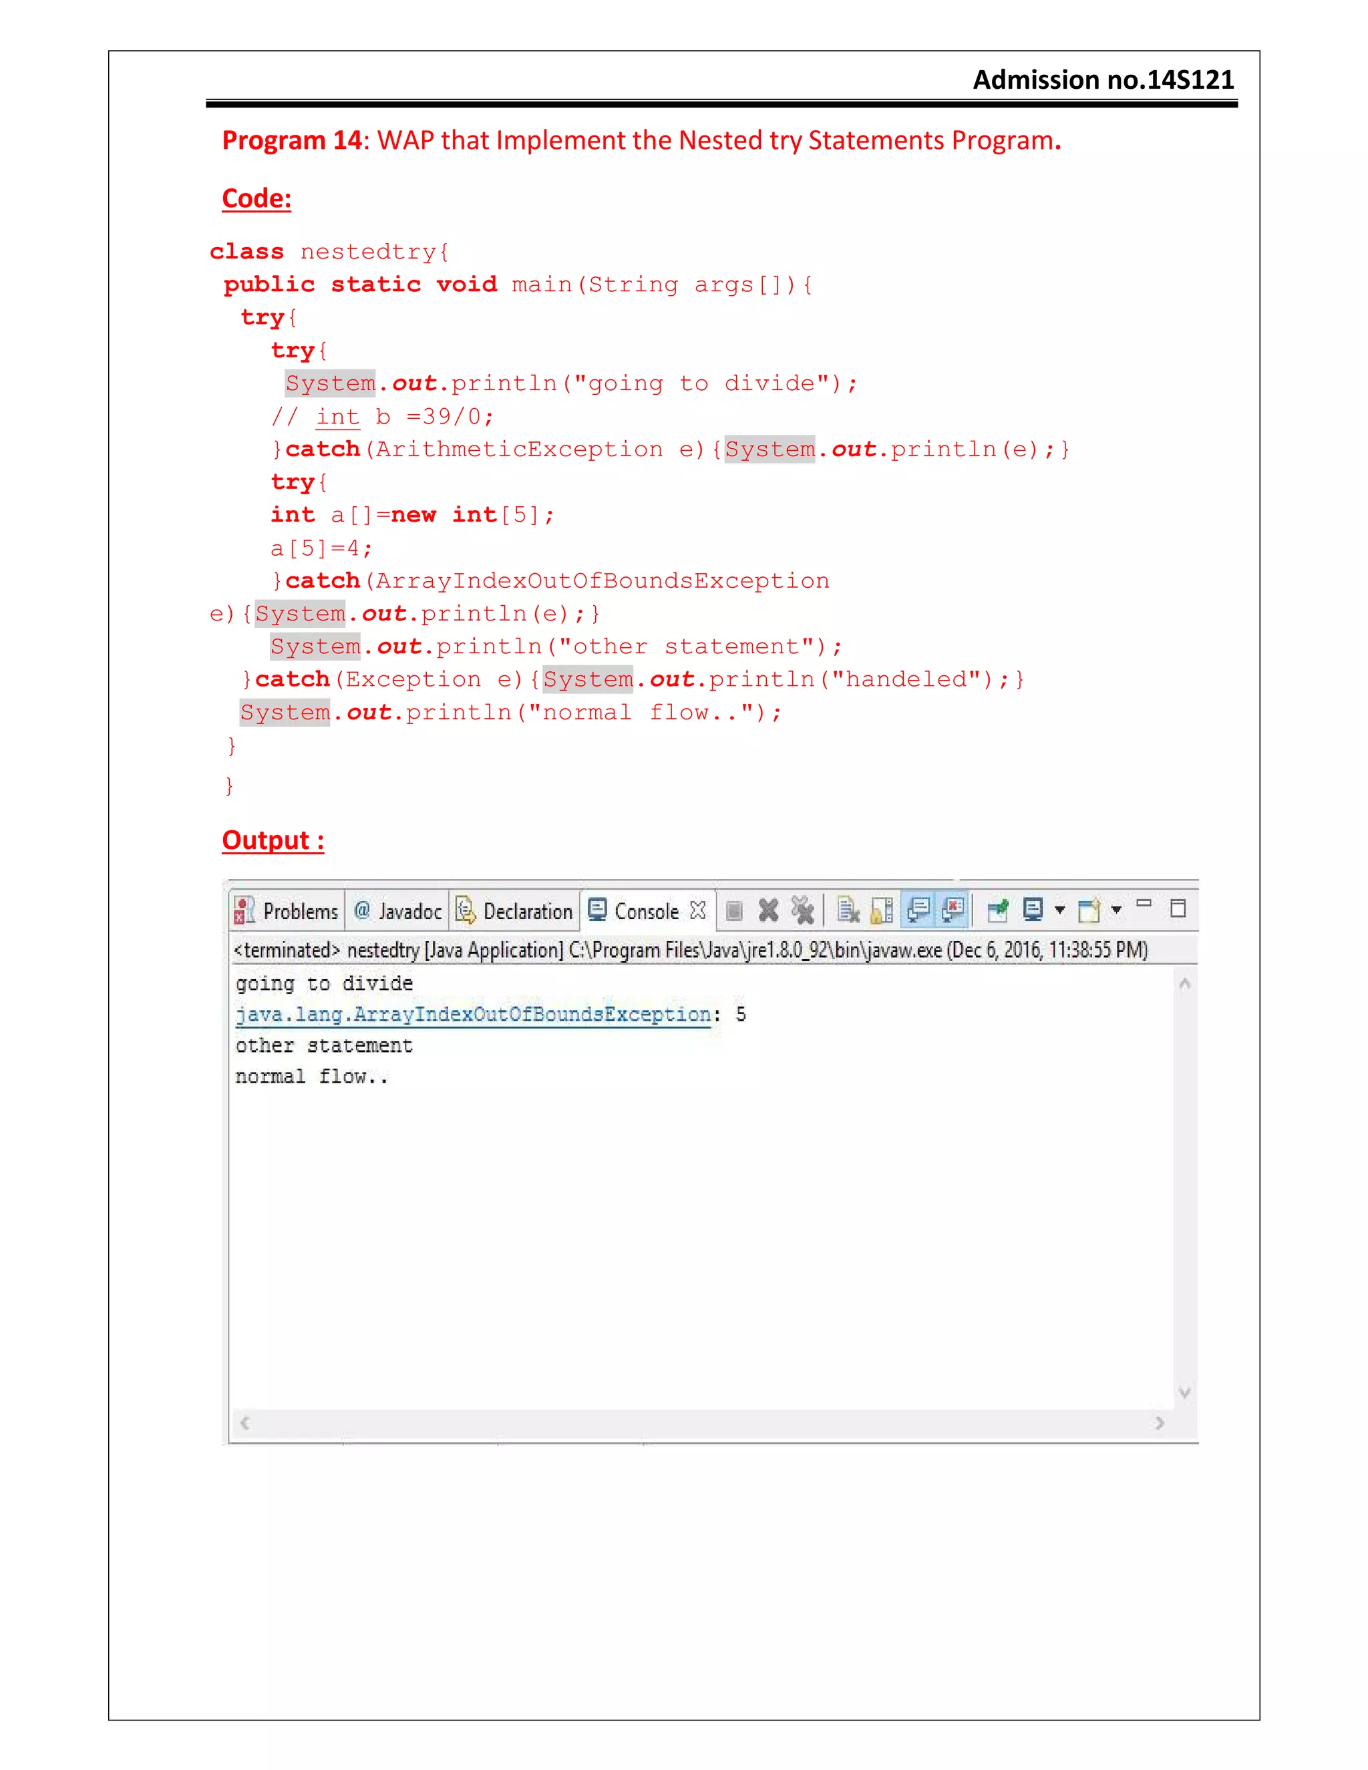Close the Console tab
1368x1770 pixels.
click(698, 910)
